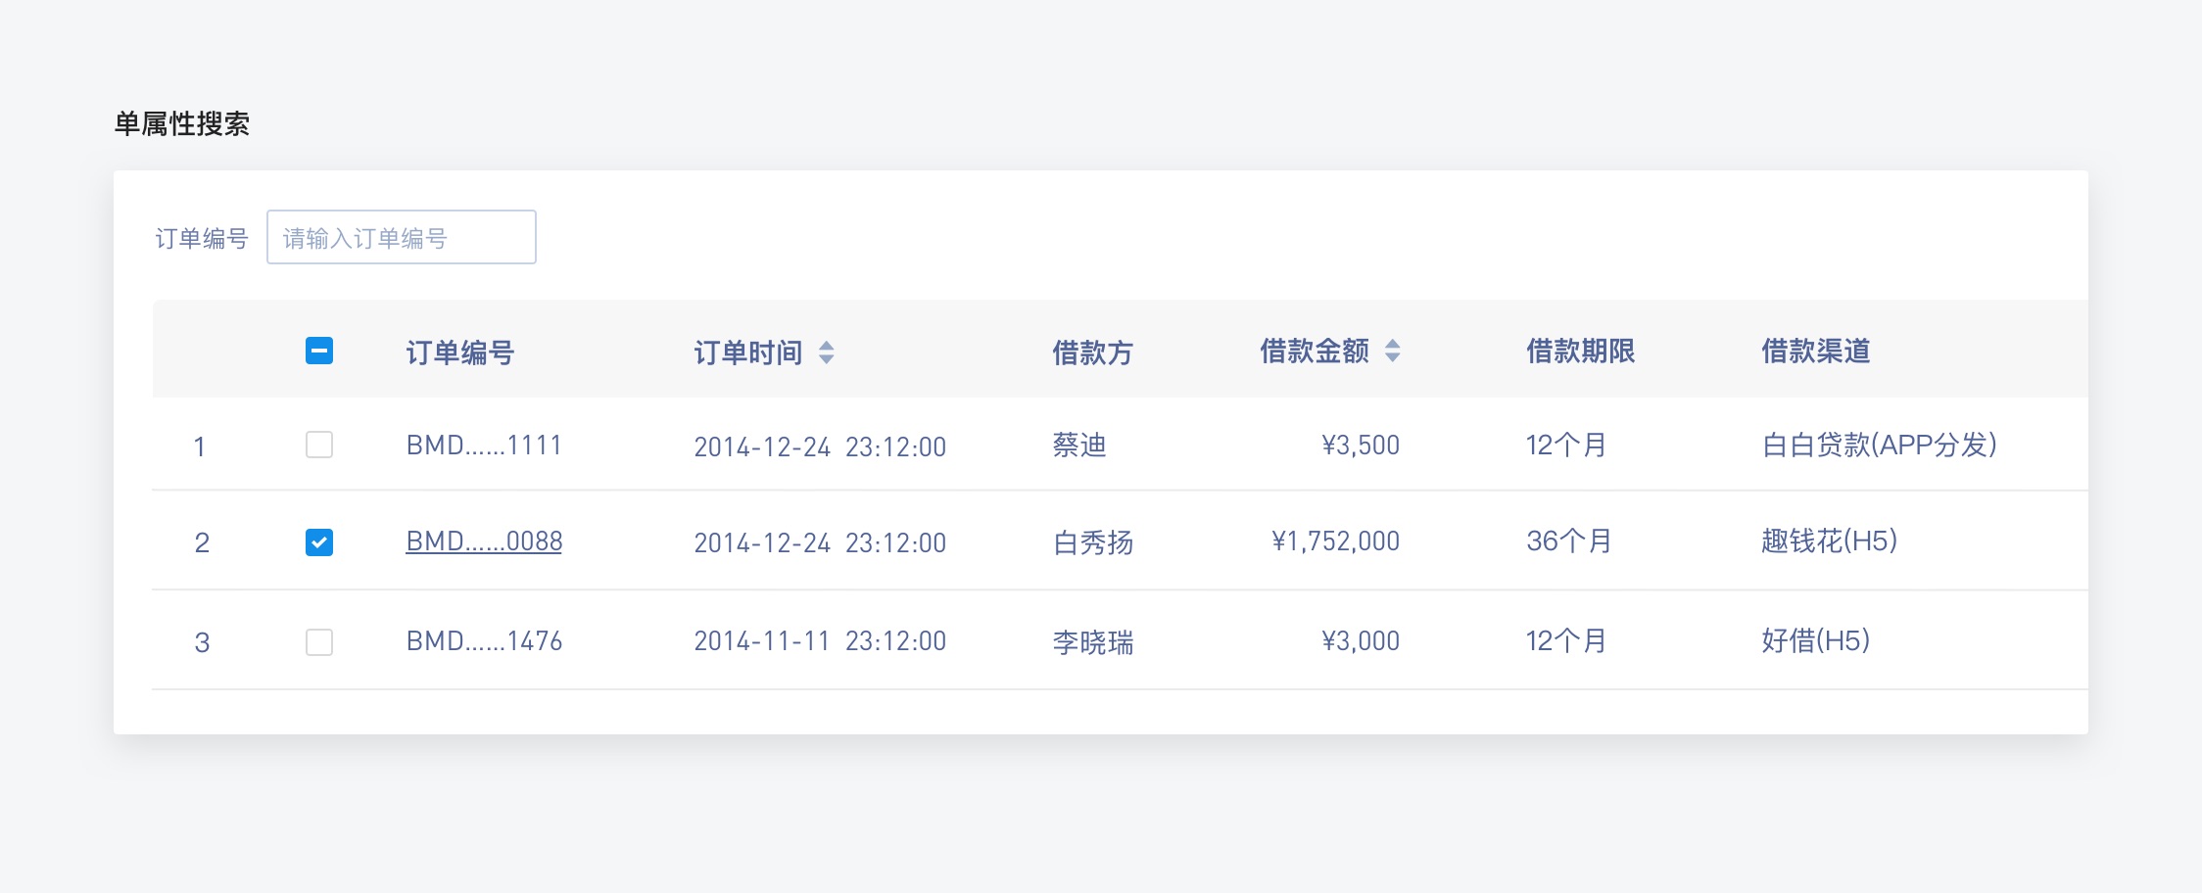Toggle the select-all header checkbox
The height and width of the screenshot is (893, 2202).
tap(319, 351)
